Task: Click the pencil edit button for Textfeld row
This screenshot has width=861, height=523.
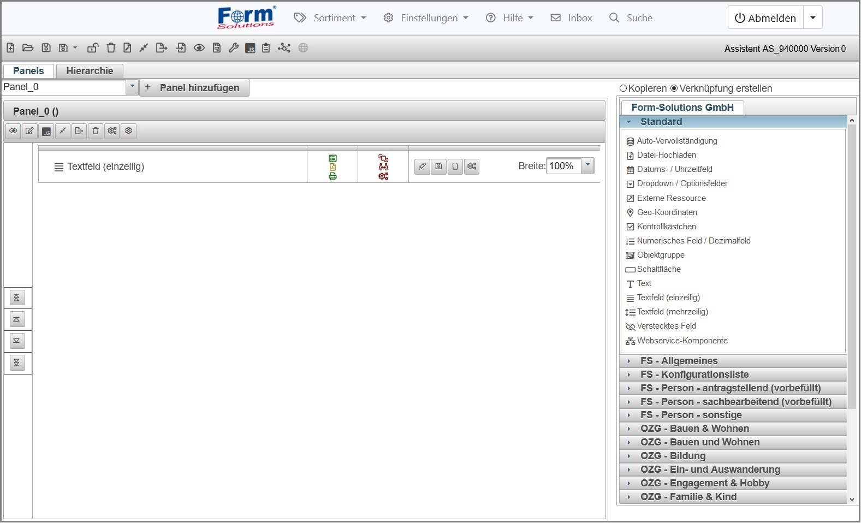Action: tap(422, 167)
